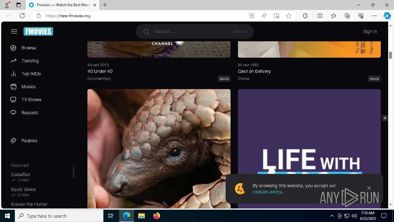Launch Firefox from the taskbar

pos(157,216)
